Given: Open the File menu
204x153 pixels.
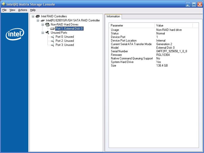Looking at the screenshot, I should click(4, 10).
